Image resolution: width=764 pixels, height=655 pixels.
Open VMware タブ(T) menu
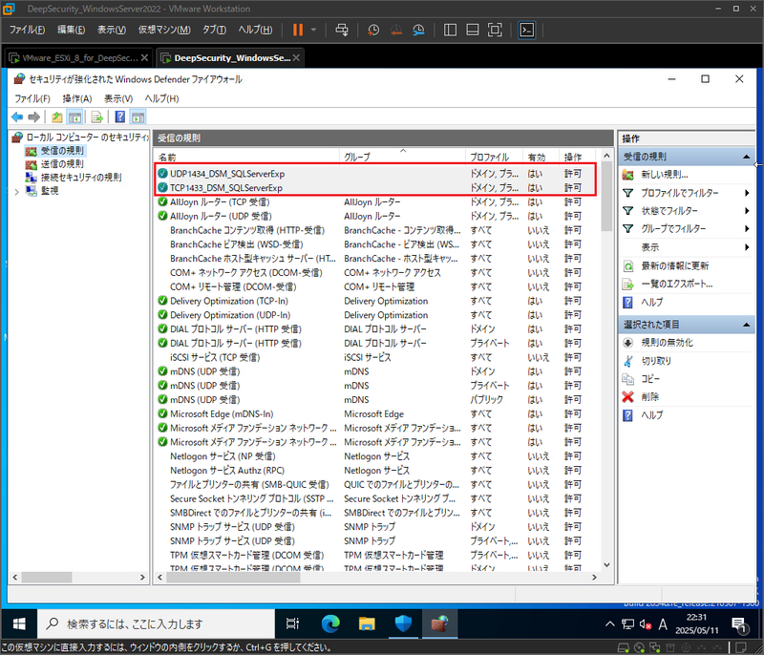pos(214,30)
